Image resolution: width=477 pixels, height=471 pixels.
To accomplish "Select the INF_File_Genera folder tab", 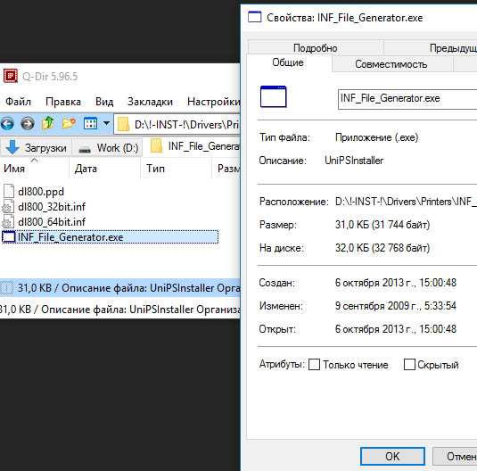I will 194,147.
